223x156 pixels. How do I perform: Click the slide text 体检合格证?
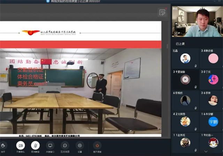30,77
